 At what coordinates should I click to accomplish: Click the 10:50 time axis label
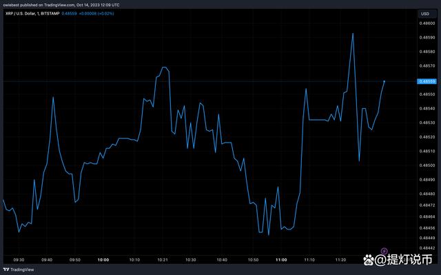pos(253,260)
